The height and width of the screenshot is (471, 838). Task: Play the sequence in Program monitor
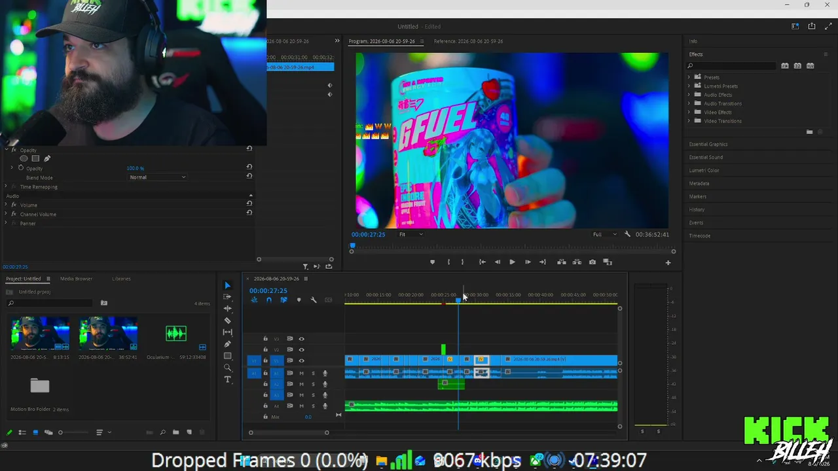point(512,262)
